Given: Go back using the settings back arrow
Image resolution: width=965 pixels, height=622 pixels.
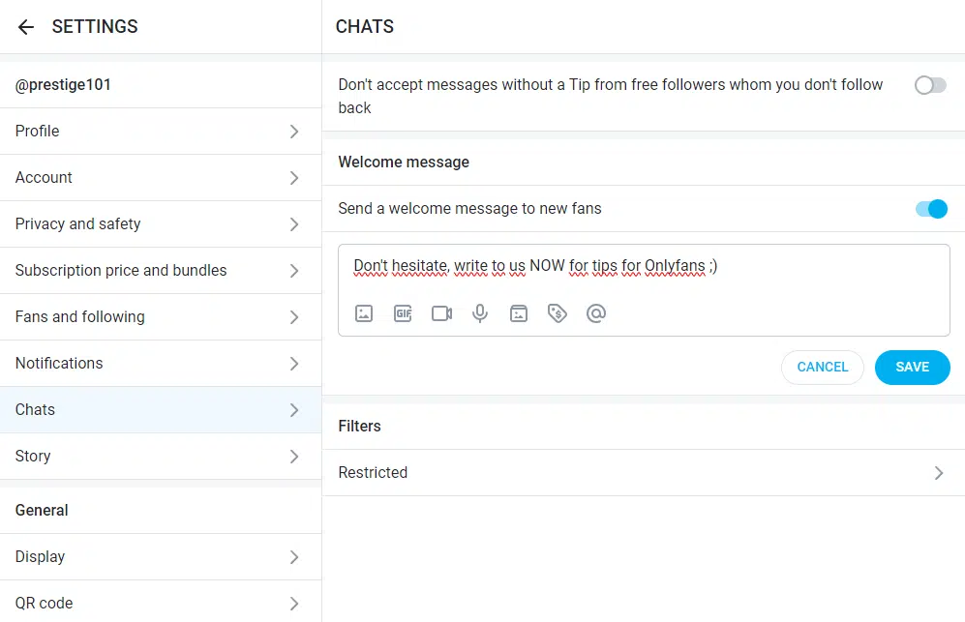Looking at the screenshot, I should [25, 26].
